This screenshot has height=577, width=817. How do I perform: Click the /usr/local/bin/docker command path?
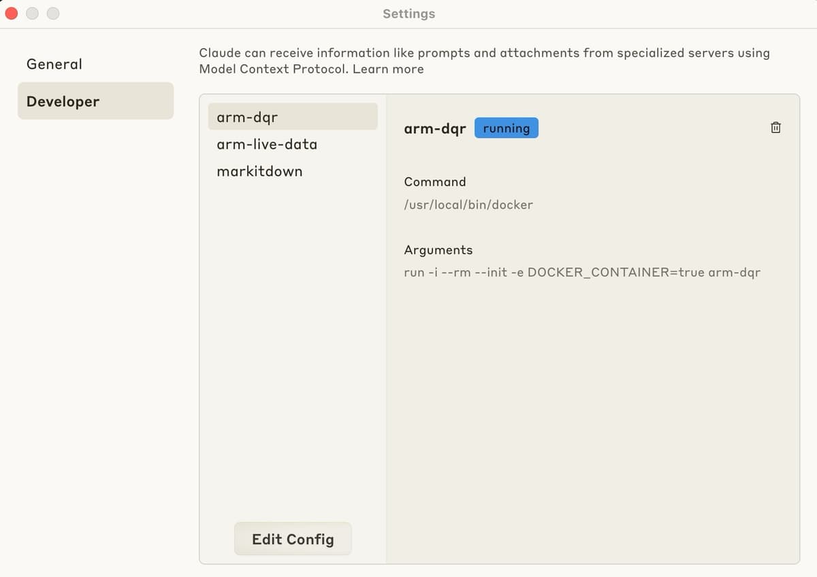pos(468,204)
